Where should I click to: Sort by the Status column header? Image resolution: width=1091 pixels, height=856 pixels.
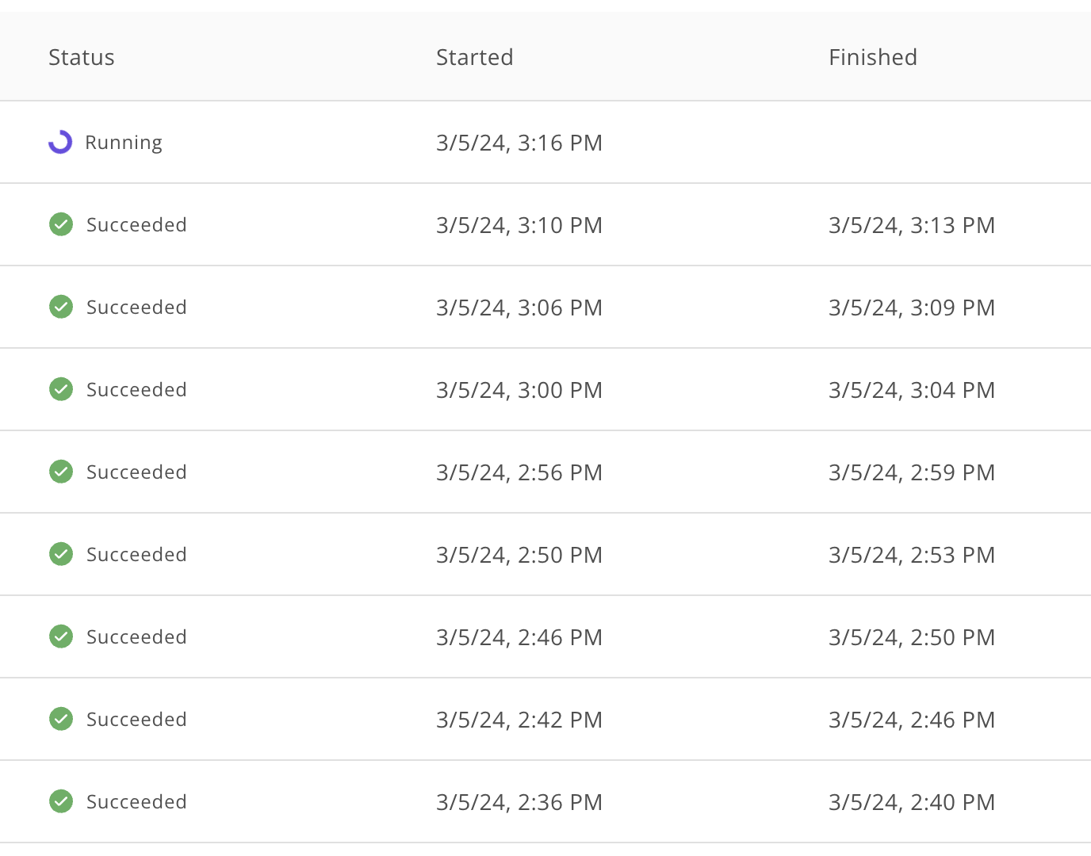coord(82,57)
